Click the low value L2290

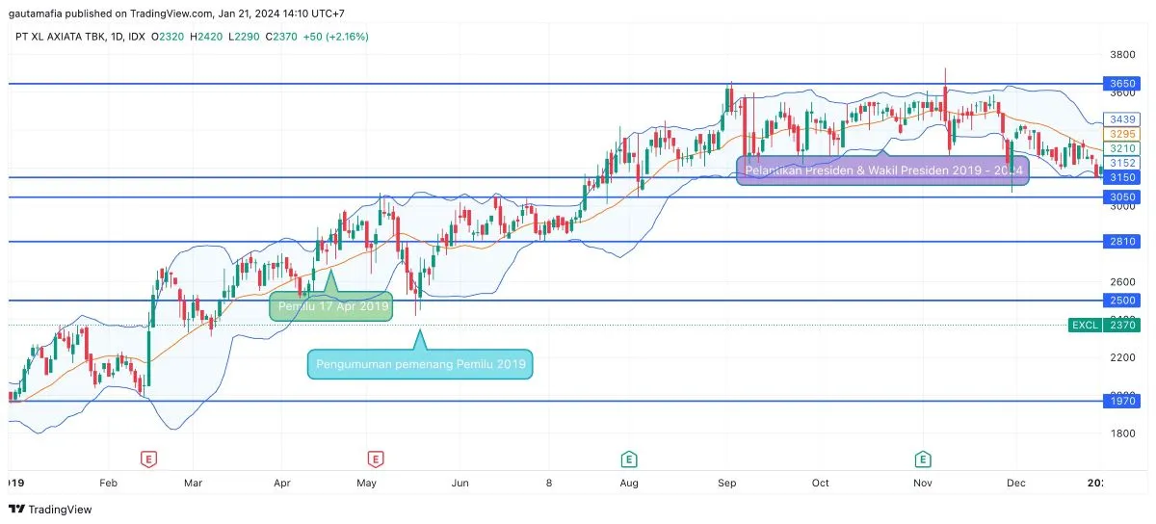click(x=245, y=37)
